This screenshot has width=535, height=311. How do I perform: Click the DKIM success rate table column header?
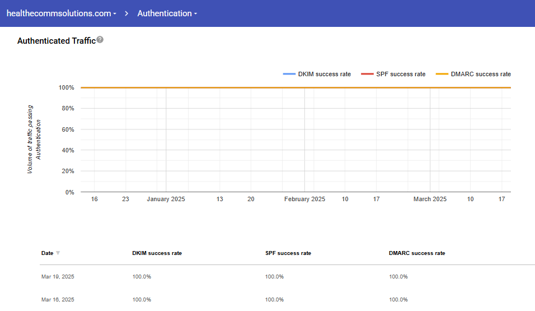pyautogui.click(x=157, y=253)
